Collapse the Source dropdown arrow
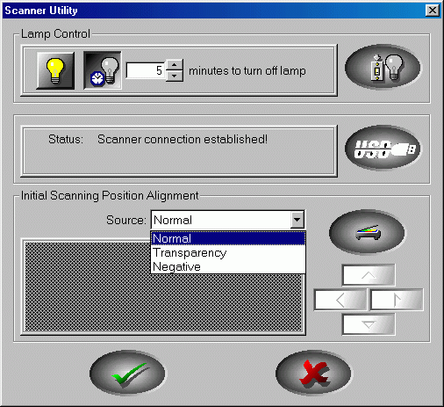Viewport: 444px width, 407px height. pyautogui.click(x=297, y=220)
